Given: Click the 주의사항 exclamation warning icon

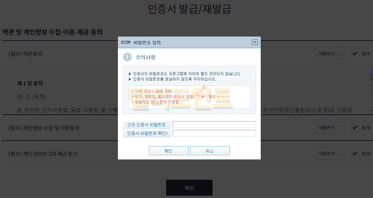Looking at the screenshot, I should 127,57.
